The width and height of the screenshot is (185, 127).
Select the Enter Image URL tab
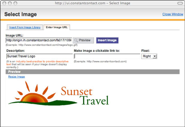coord(57,27)
